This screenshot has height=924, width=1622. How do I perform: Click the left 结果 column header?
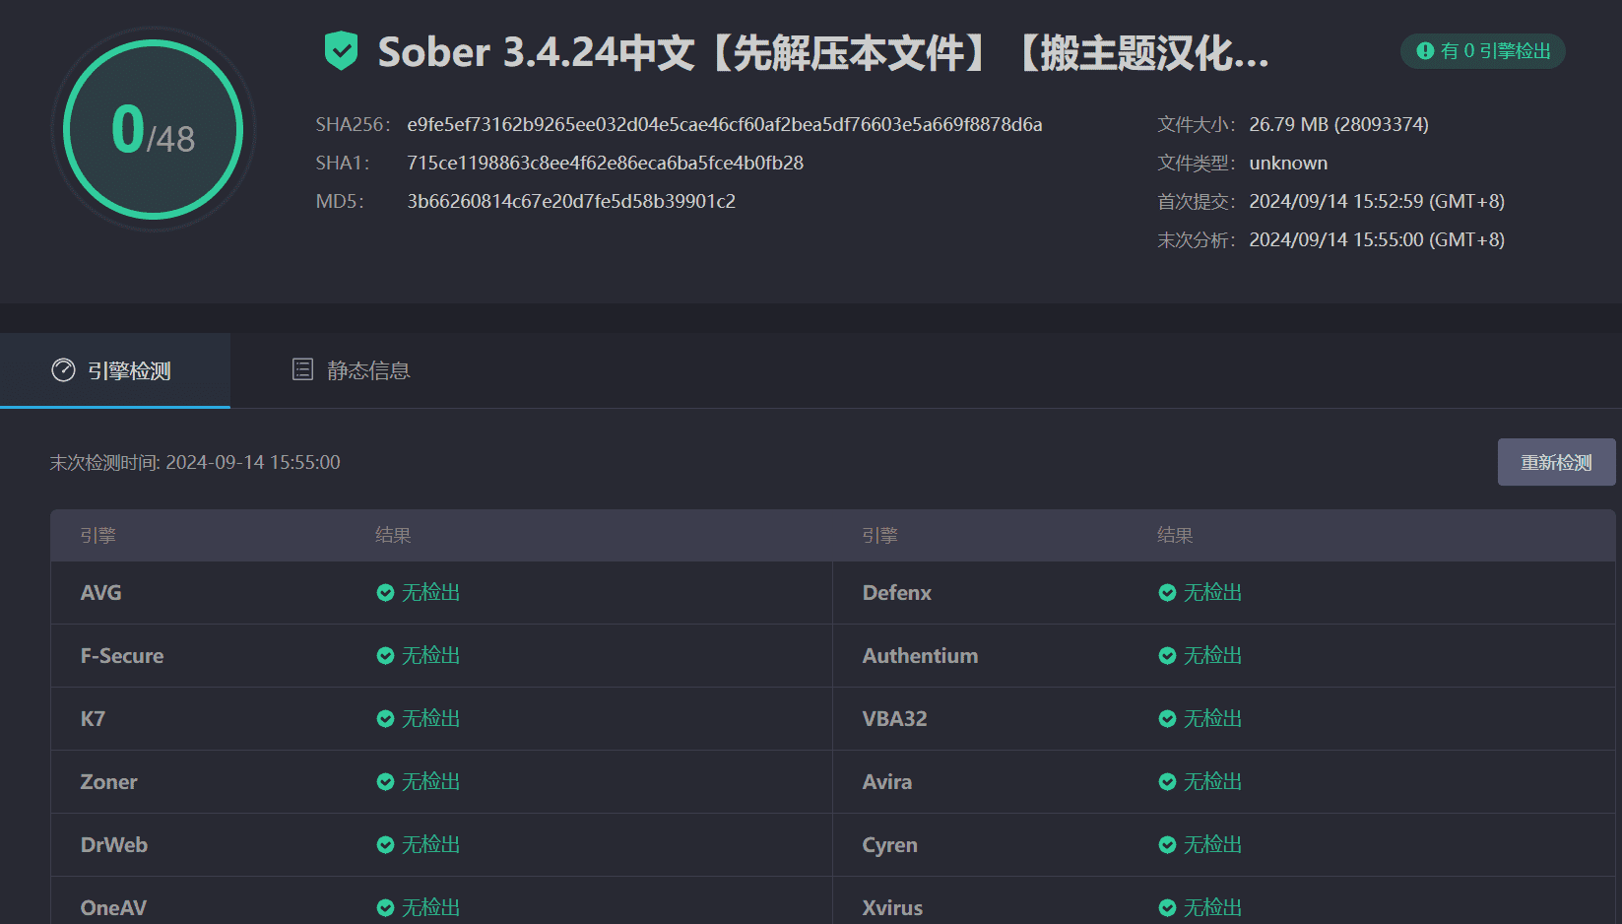[393, 536]
